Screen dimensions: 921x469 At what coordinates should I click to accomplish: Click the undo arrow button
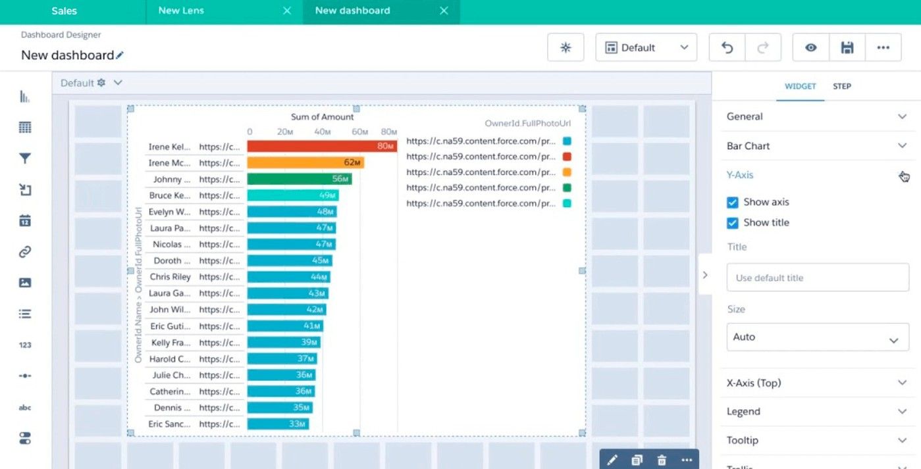(727, 47)
